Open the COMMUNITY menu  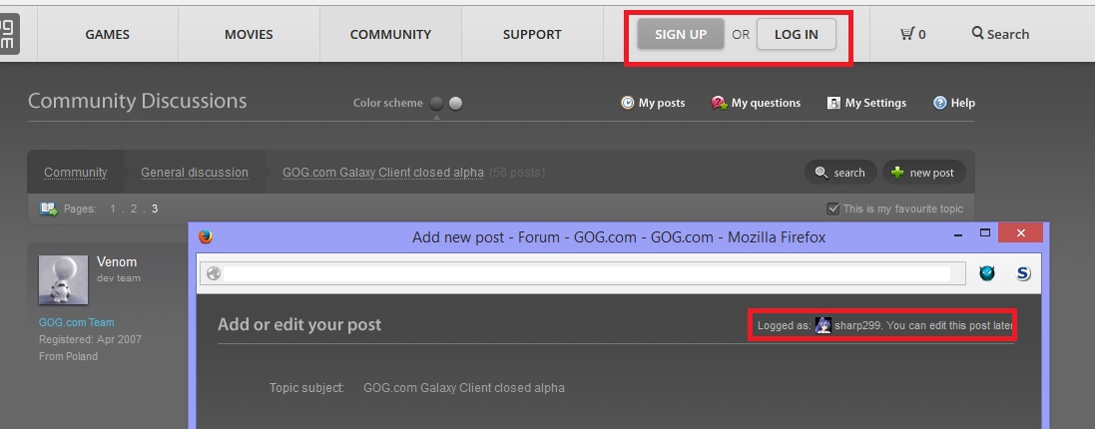(390, 34)
